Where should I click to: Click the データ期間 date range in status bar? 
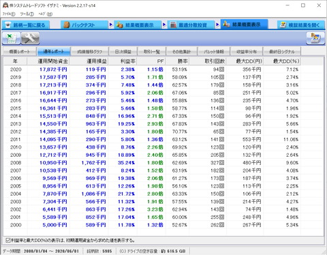click(41, 251)
